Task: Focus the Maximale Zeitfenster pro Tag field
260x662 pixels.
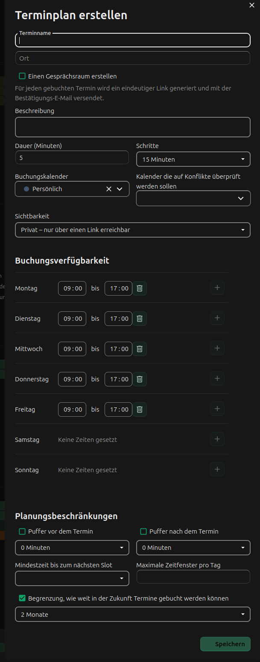Action: 193,577
